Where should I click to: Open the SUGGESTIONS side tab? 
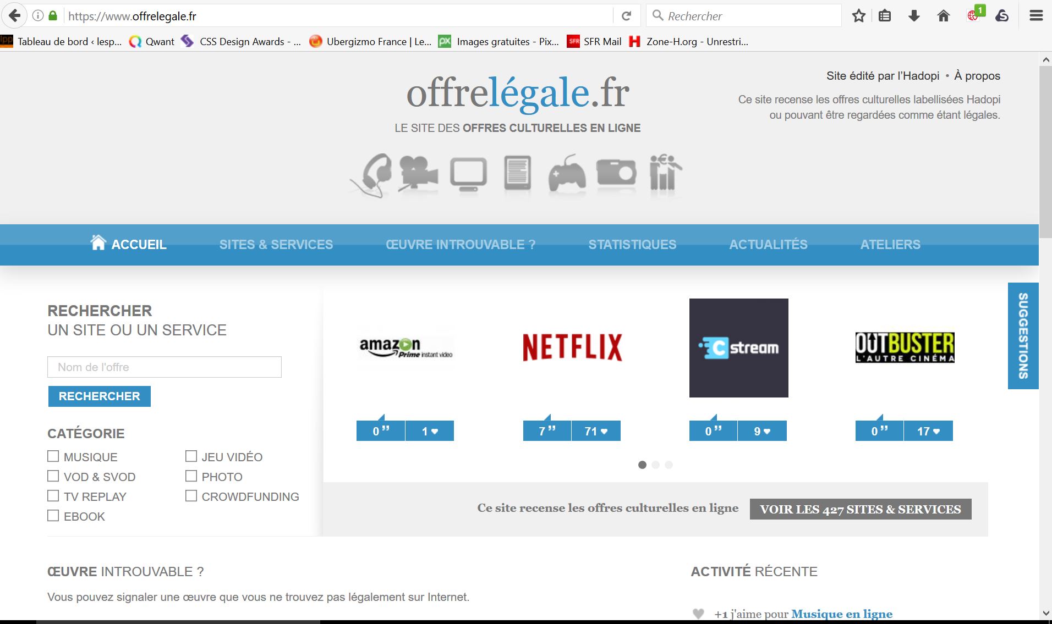[x=1023, y=336]
